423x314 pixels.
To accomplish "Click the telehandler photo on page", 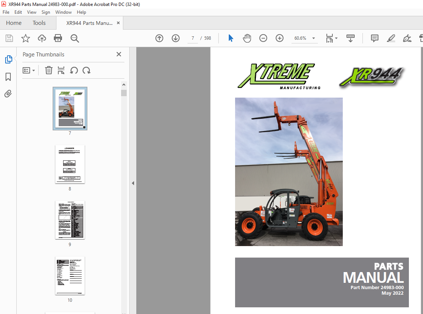I will (x=289, y=172).
